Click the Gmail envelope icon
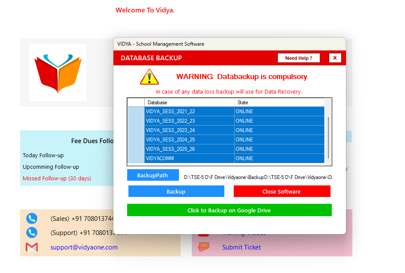 [32, 247]
